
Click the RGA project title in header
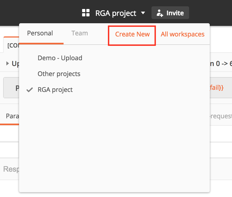(x=116, y=13)
